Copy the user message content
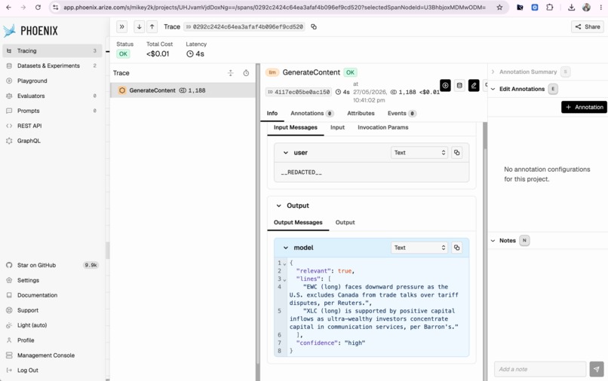This screenshot has width=608, height=381. pos(457,153)
